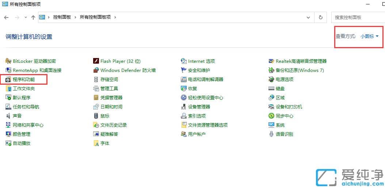Click the 同步中心 green icon
Screen dimensions: 385x188
click(x=271, y=116)
